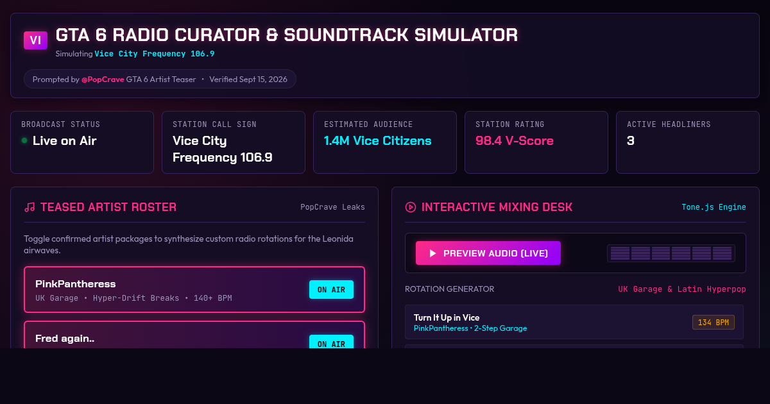Click the 1.4M Vice Citizens audience value
This screenshot has height=404, width=770.
tap(378, 140)
